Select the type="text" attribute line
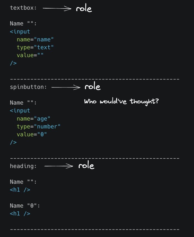The width and height of the screenshot is (194, 237). pyautogui.click(x=35, y=47)
